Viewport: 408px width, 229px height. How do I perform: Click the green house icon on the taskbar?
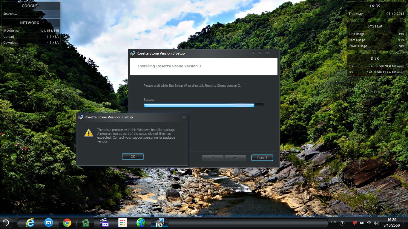pos(86,222)
